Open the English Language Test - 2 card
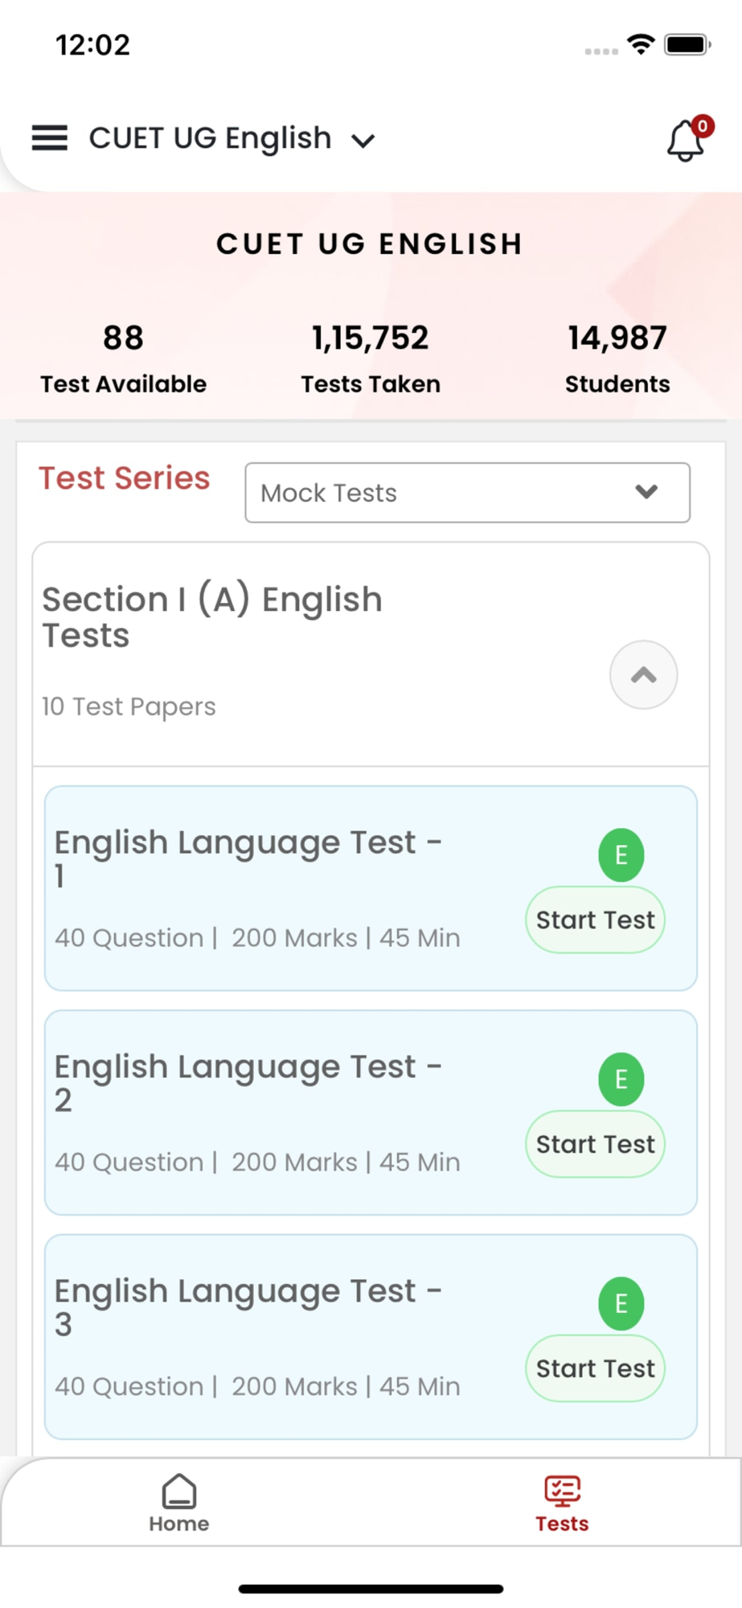The height and width of the screenshot is (1608, 742). pos(371,1113)
